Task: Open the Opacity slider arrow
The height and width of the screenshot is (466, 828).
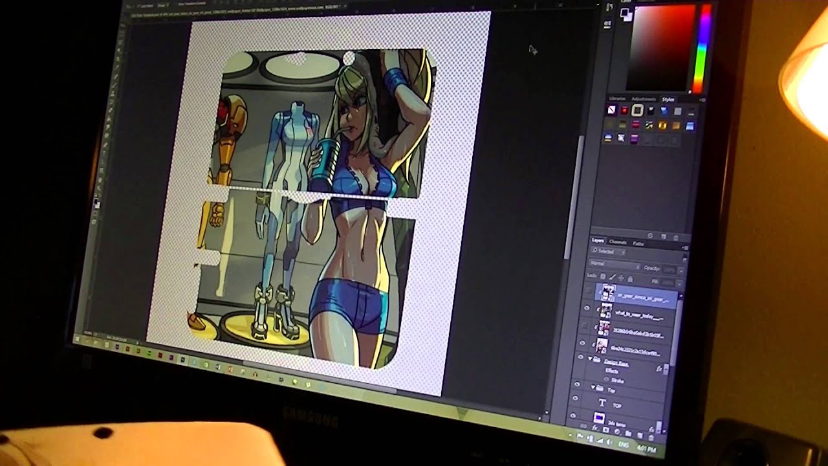Action: tap(681, 271)
